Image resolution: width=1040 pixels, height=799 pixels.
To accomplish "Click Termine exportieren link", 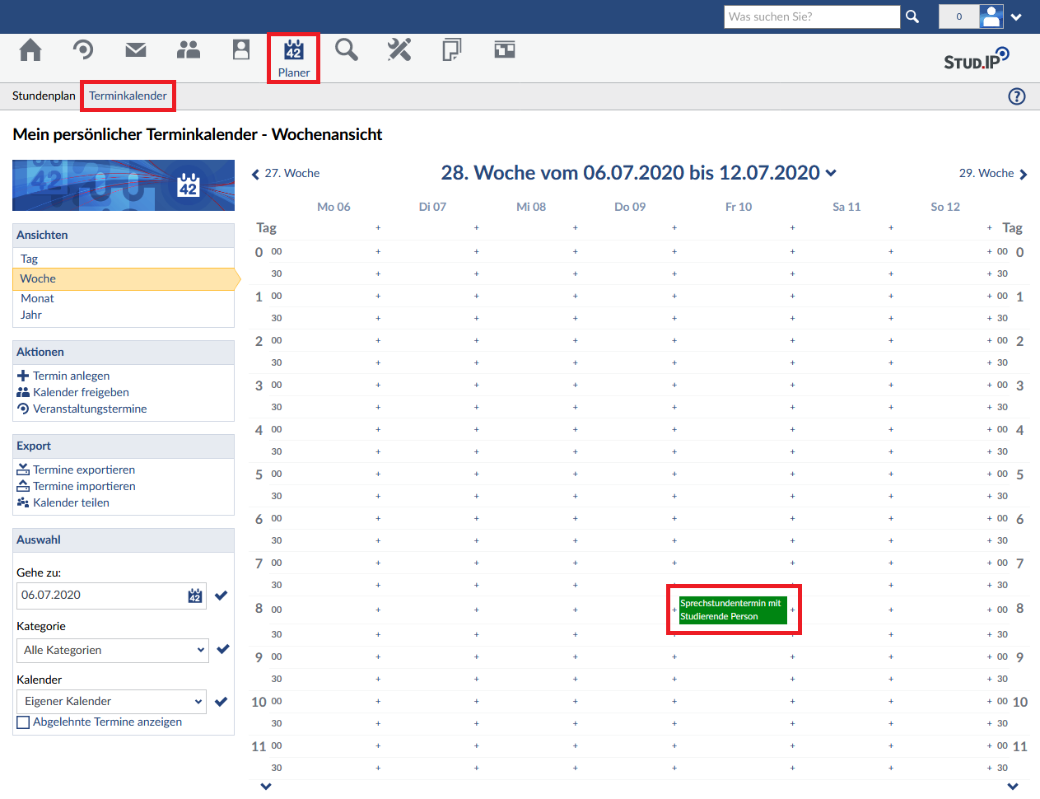I will tap(83, 470).
